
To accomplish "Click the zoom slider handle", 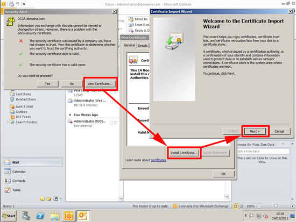I will [x=276, y=206].
